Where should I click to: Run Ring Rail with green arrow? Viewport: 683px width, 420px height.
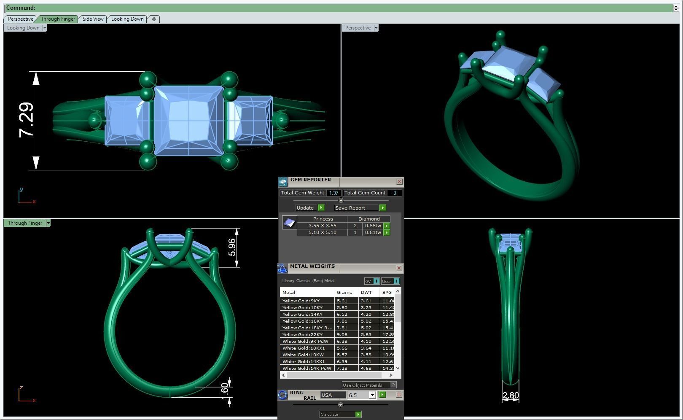[382, 395]
